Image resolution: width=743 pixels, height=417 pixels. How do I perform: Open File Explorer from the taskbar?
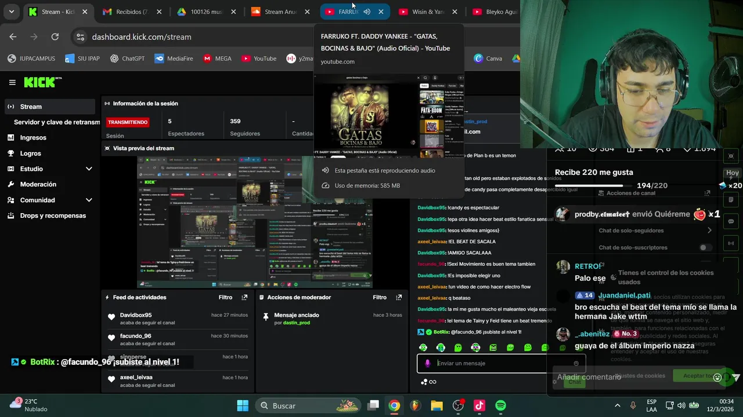[x=437, y=405]
